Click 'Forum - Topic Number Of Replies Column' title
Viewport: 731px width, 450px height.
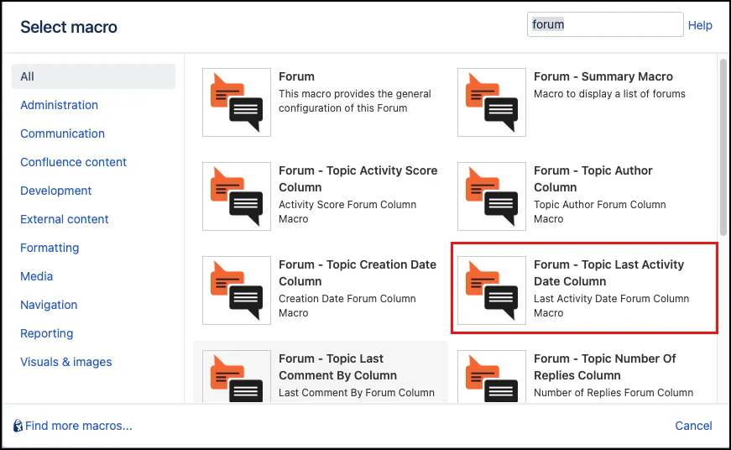[x=604, y=367]
